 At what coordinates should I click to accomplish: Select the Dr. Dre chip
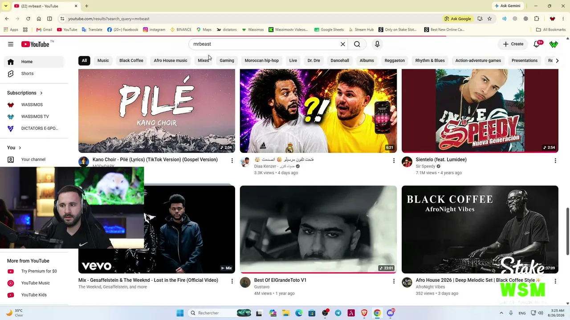tap(314, 60)
